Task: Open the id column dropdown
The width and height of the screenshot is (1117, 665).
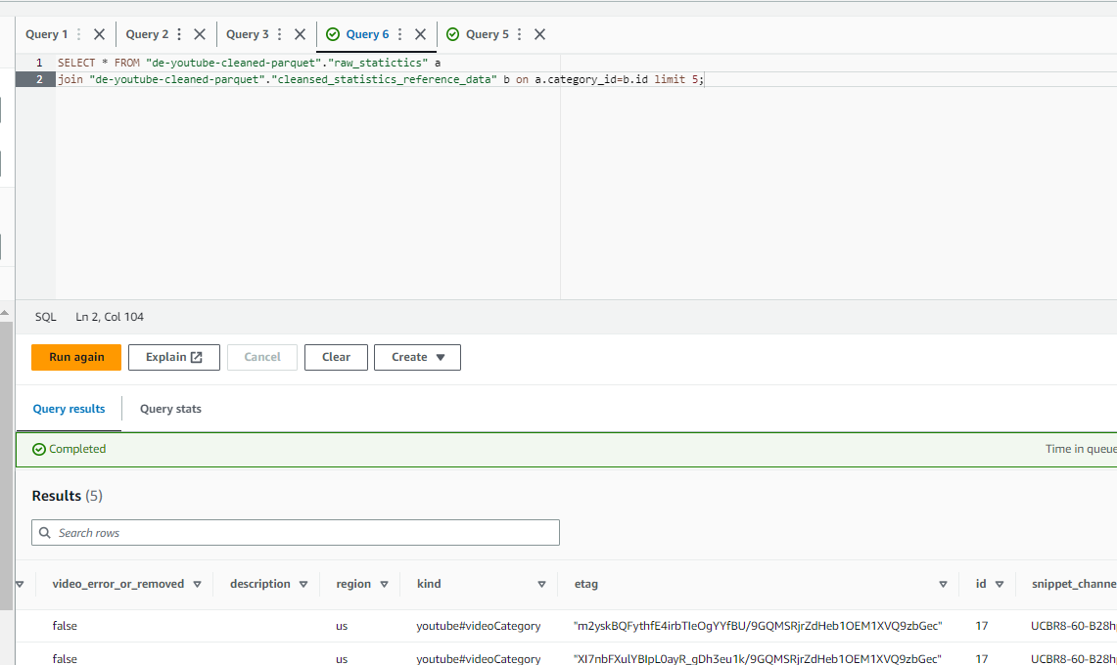Action: pos(1000,584)
